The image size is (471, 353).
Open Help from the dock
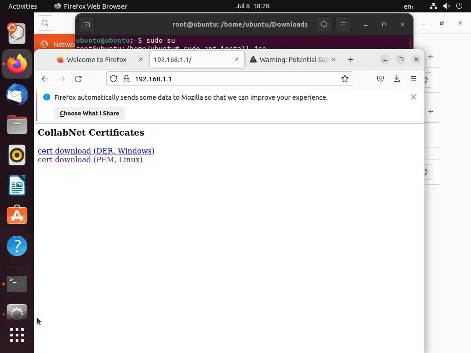17,246
